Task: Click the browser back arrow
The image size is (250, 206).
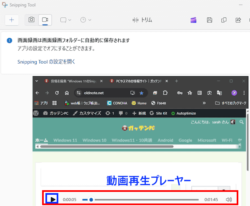Action: (37, 93)
